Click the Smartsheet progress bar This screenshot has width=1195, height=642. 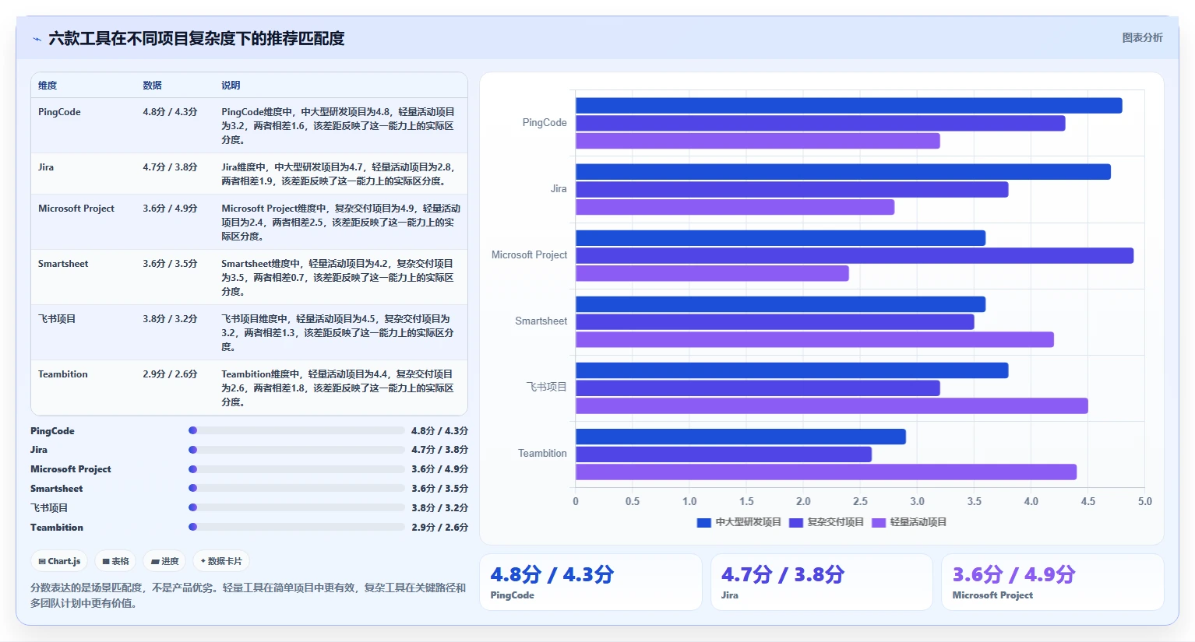[x=297, y=489]
